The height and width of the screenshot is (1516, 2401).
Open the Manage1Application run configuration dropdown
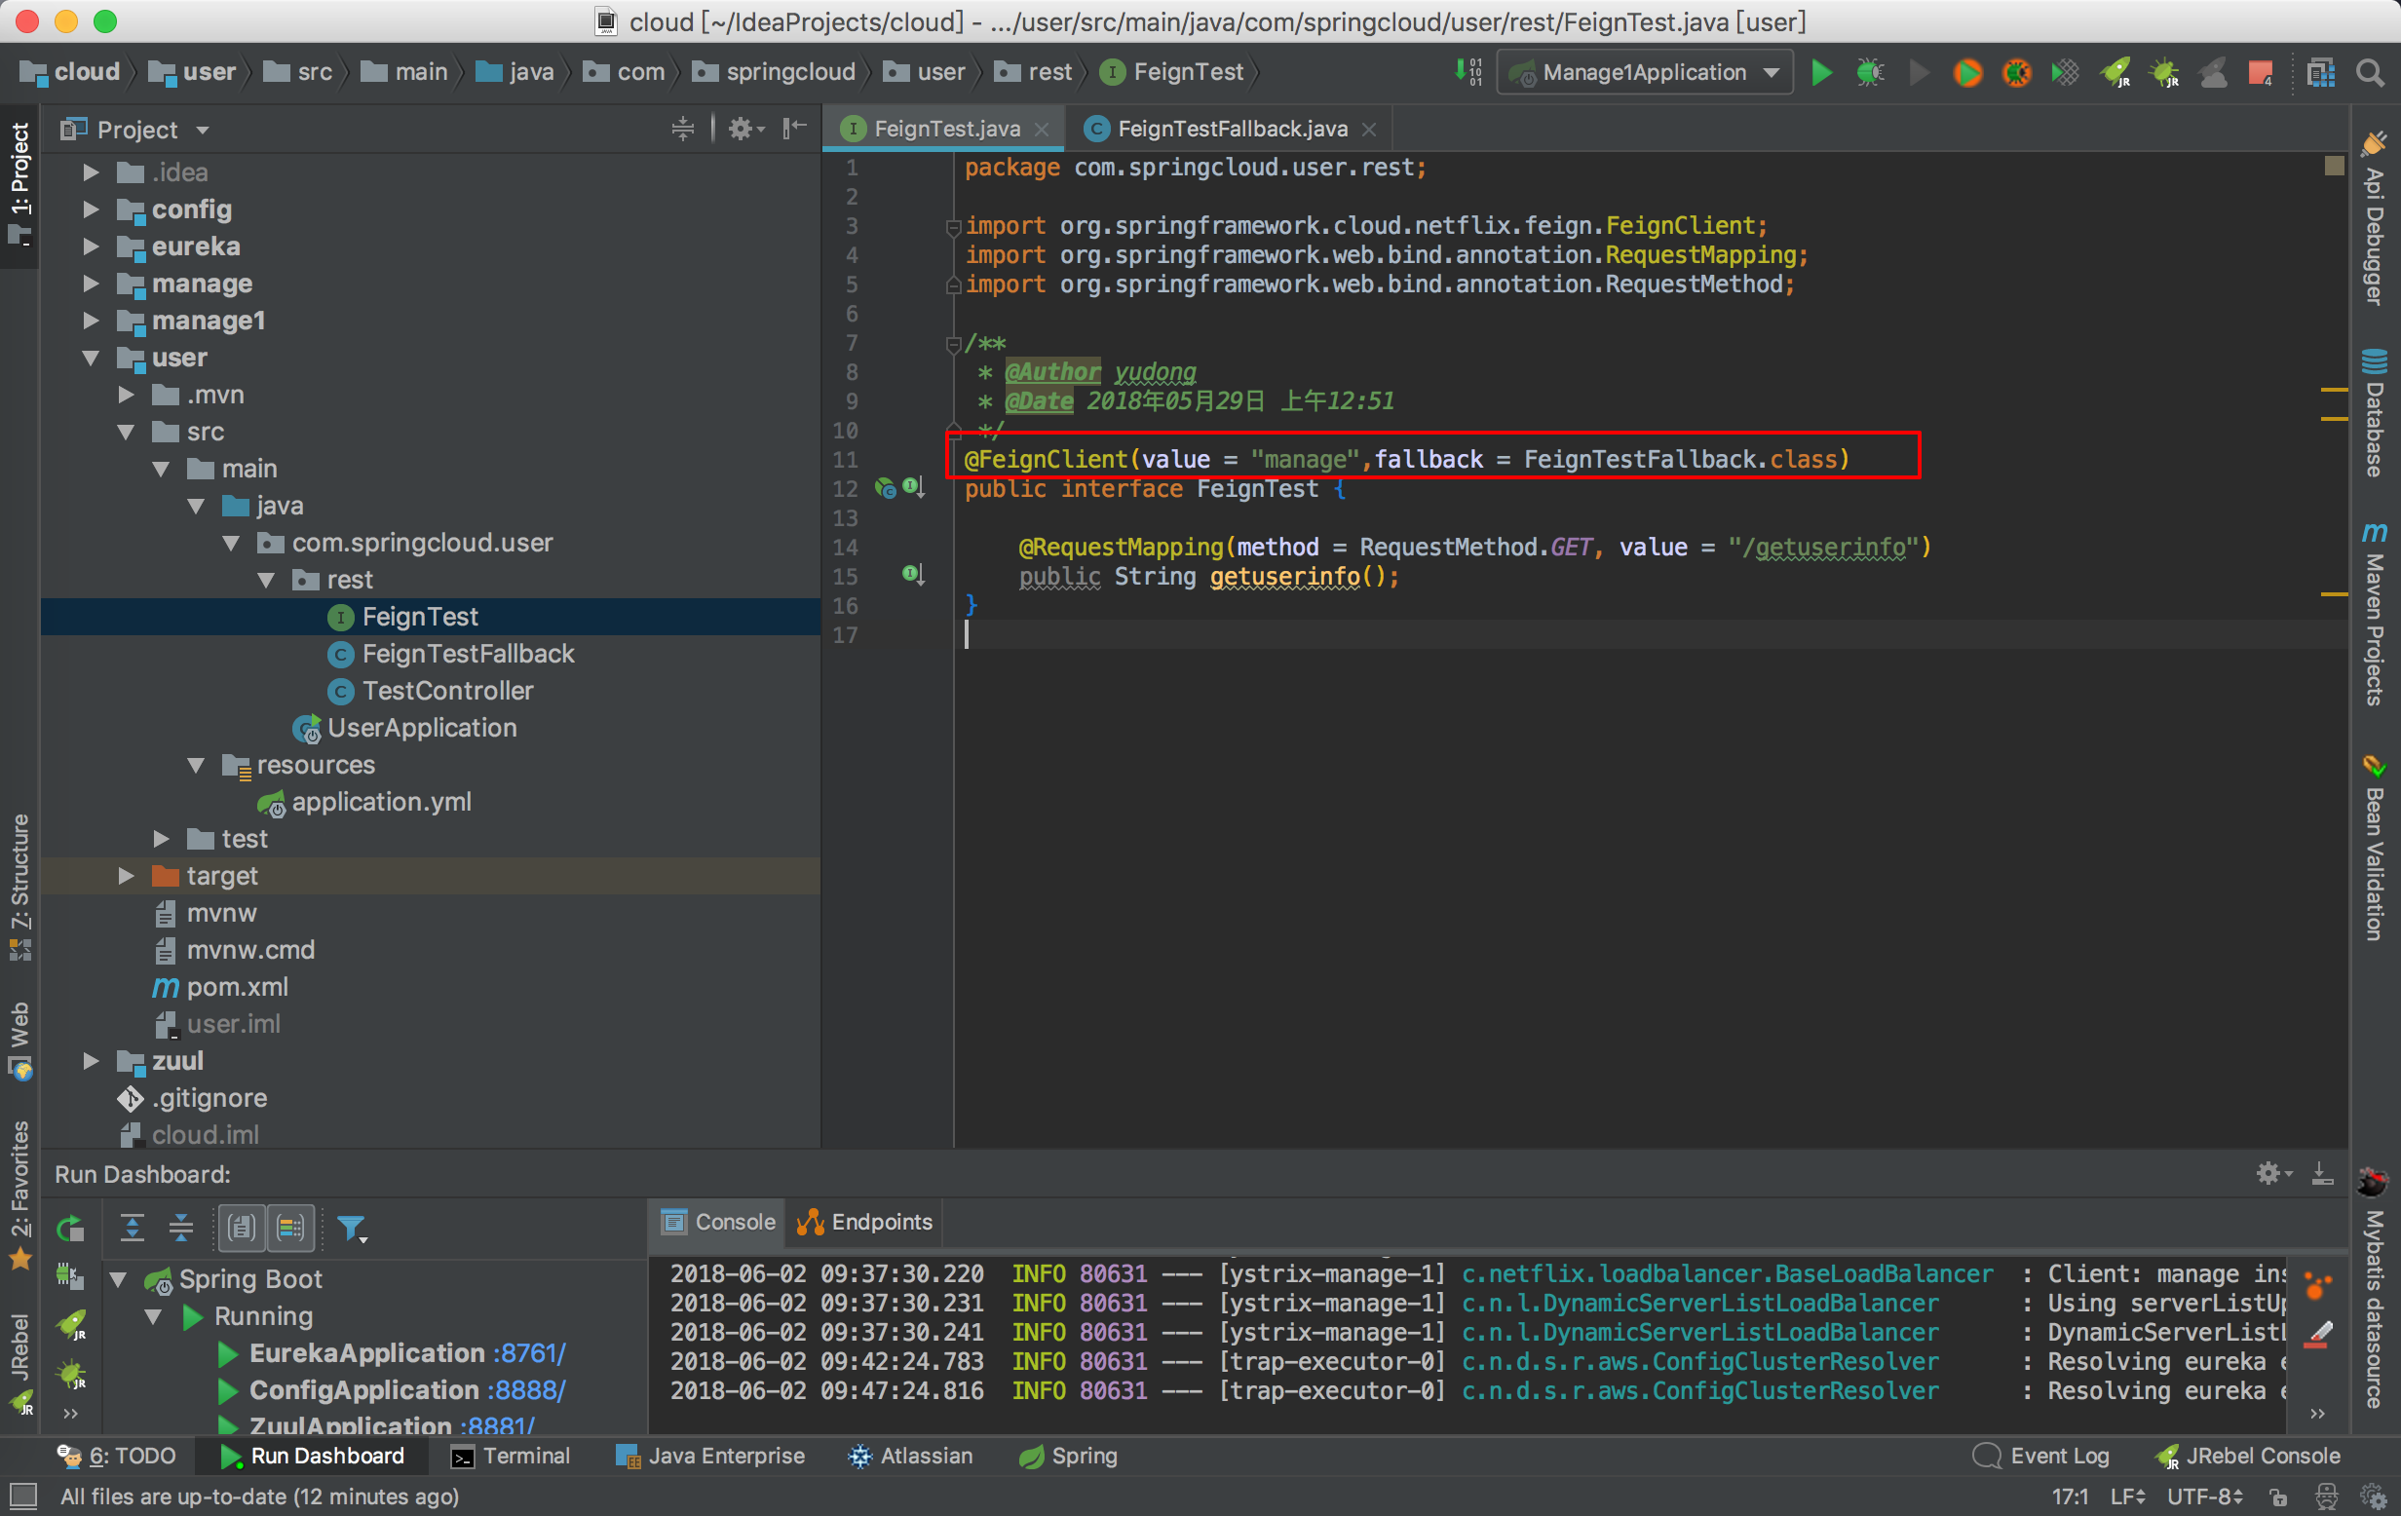(1771, 73)
